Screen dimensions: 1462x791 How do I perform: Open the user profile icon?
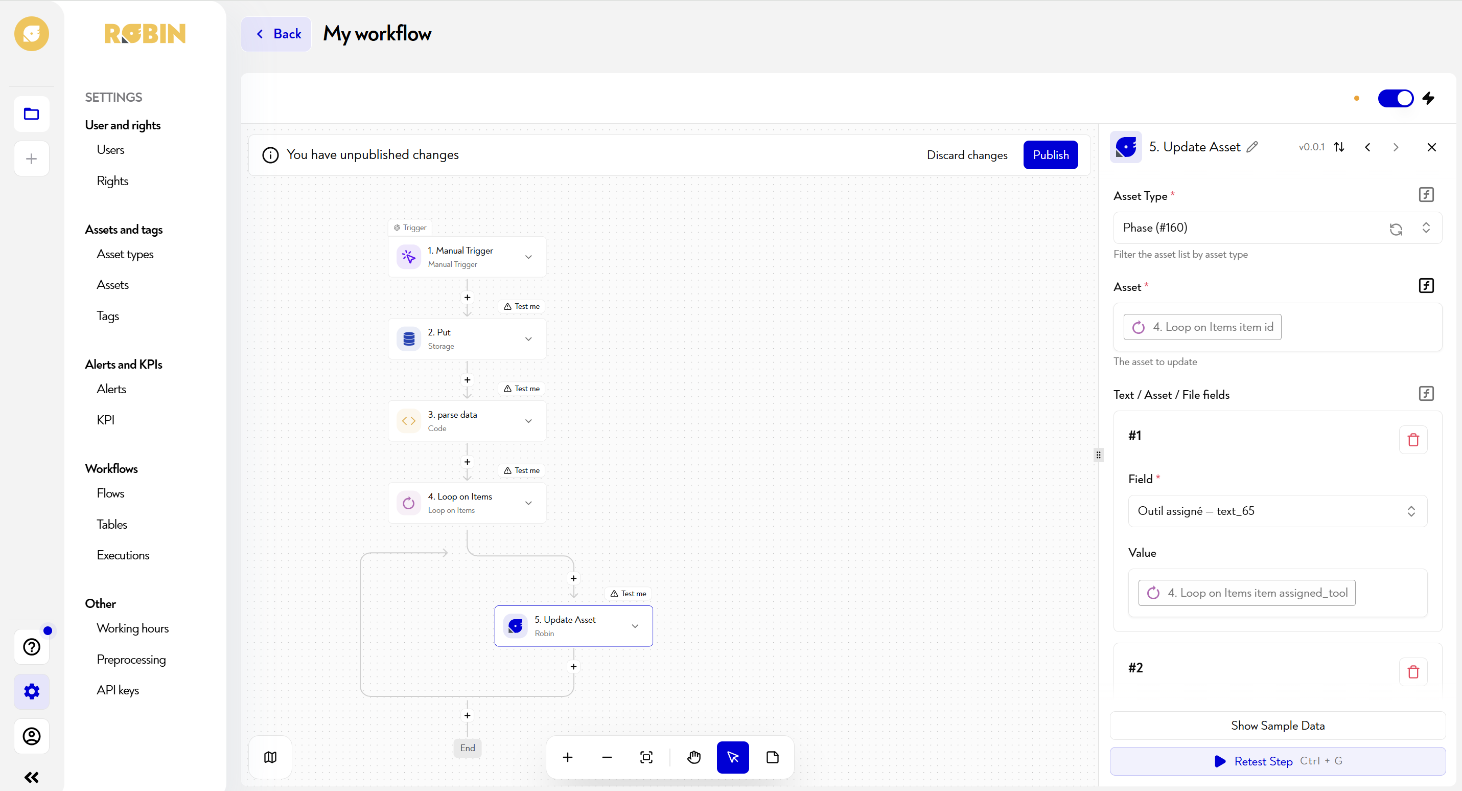tap(31, 736)
